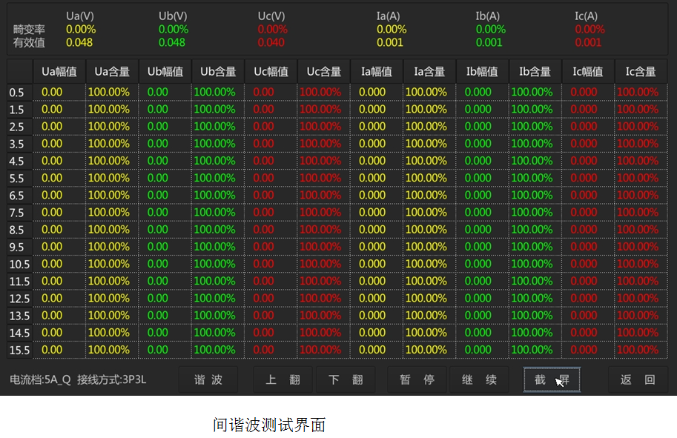Click the Ua(V) effective value 0.048

[x=79, y=42]
